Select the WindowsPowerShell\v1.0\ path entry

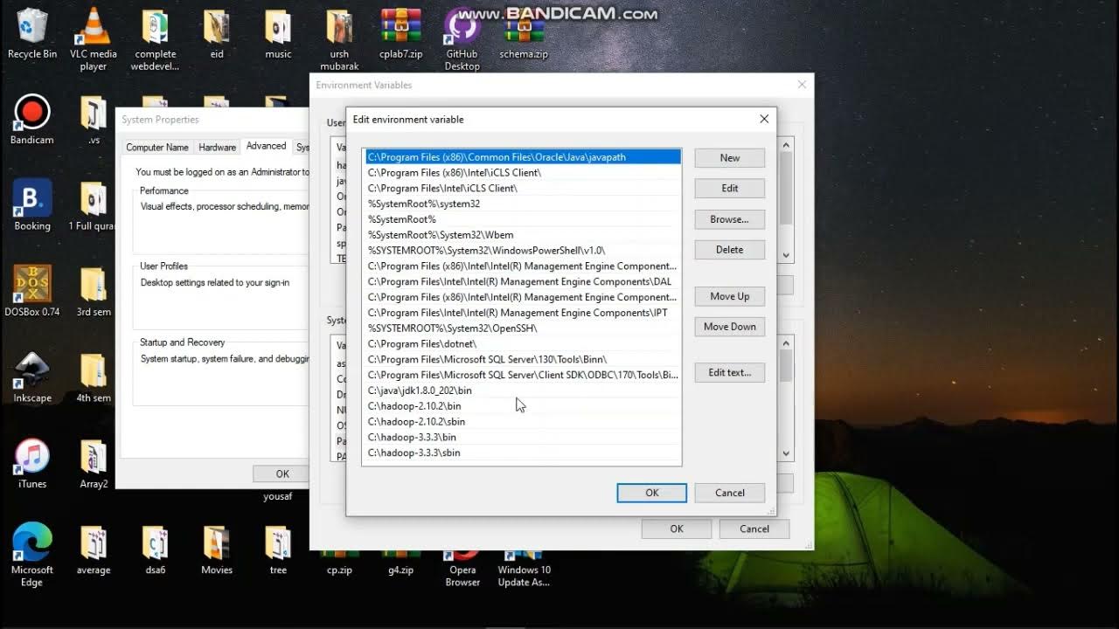pyautogui.click(x=522, y=251)
